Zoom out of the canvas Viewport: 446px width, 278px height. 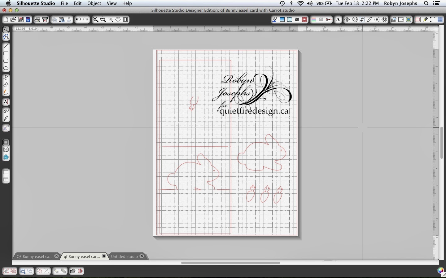pyautogui.click(x=103, y=19)
